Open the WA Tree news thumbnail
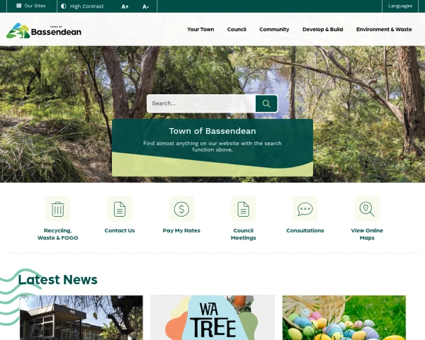425x340 pixels. point(212,317)
